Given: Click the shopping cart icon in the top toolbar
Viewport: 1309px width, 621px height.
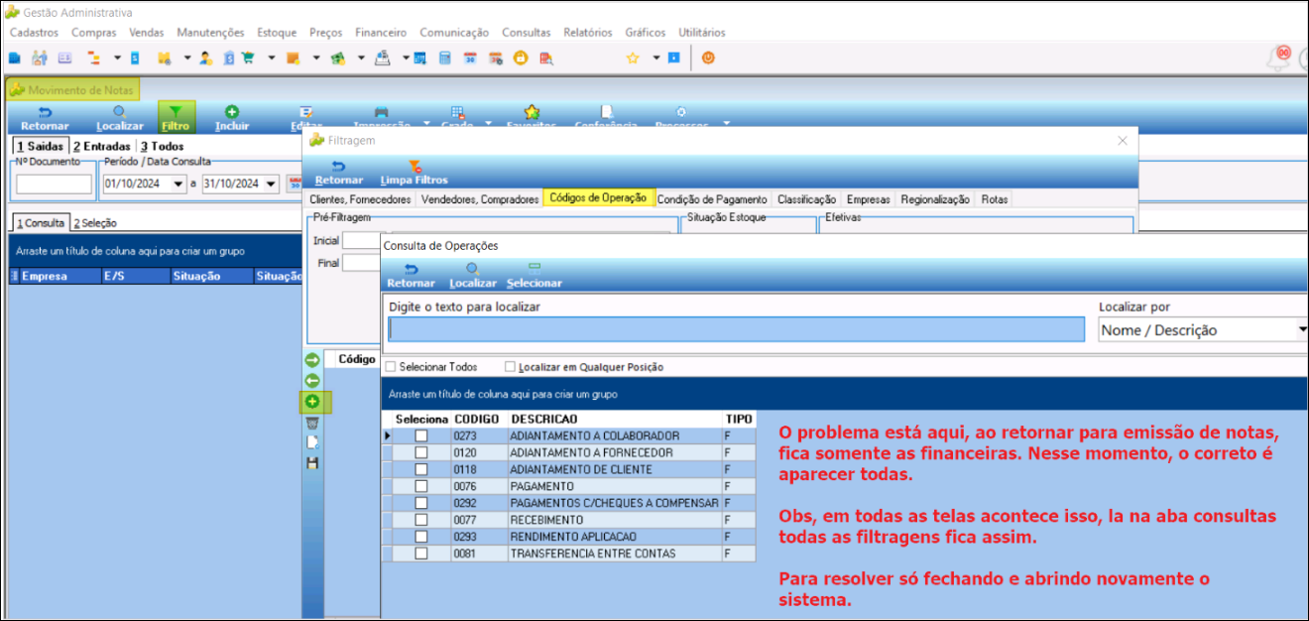Looking at the screenshot, I should pyautogui.click(x=248, y=58).
